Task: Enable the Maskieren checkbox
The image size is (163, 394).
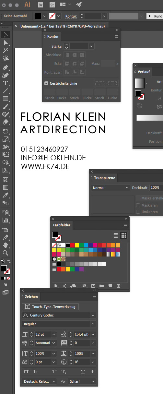Action: [138, 205]
